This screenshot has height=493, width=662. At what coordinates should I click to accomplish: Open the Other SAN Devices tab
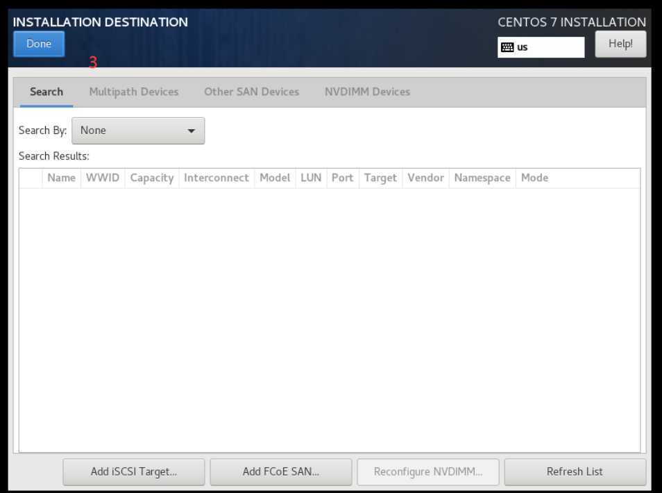252,92
